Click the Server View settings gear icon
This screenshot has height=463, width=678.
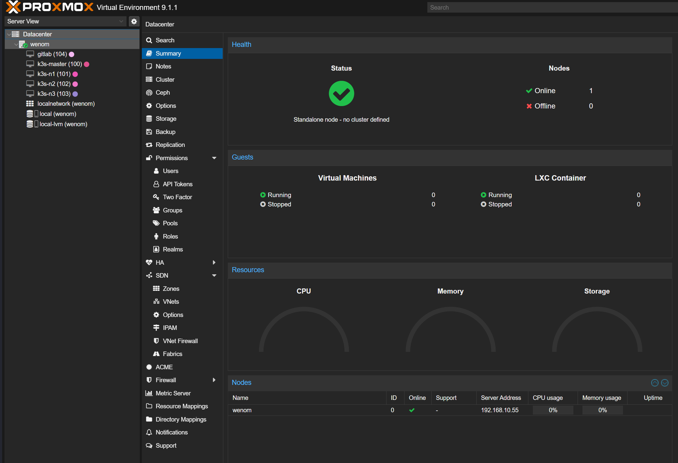click(x=134, y=21)
